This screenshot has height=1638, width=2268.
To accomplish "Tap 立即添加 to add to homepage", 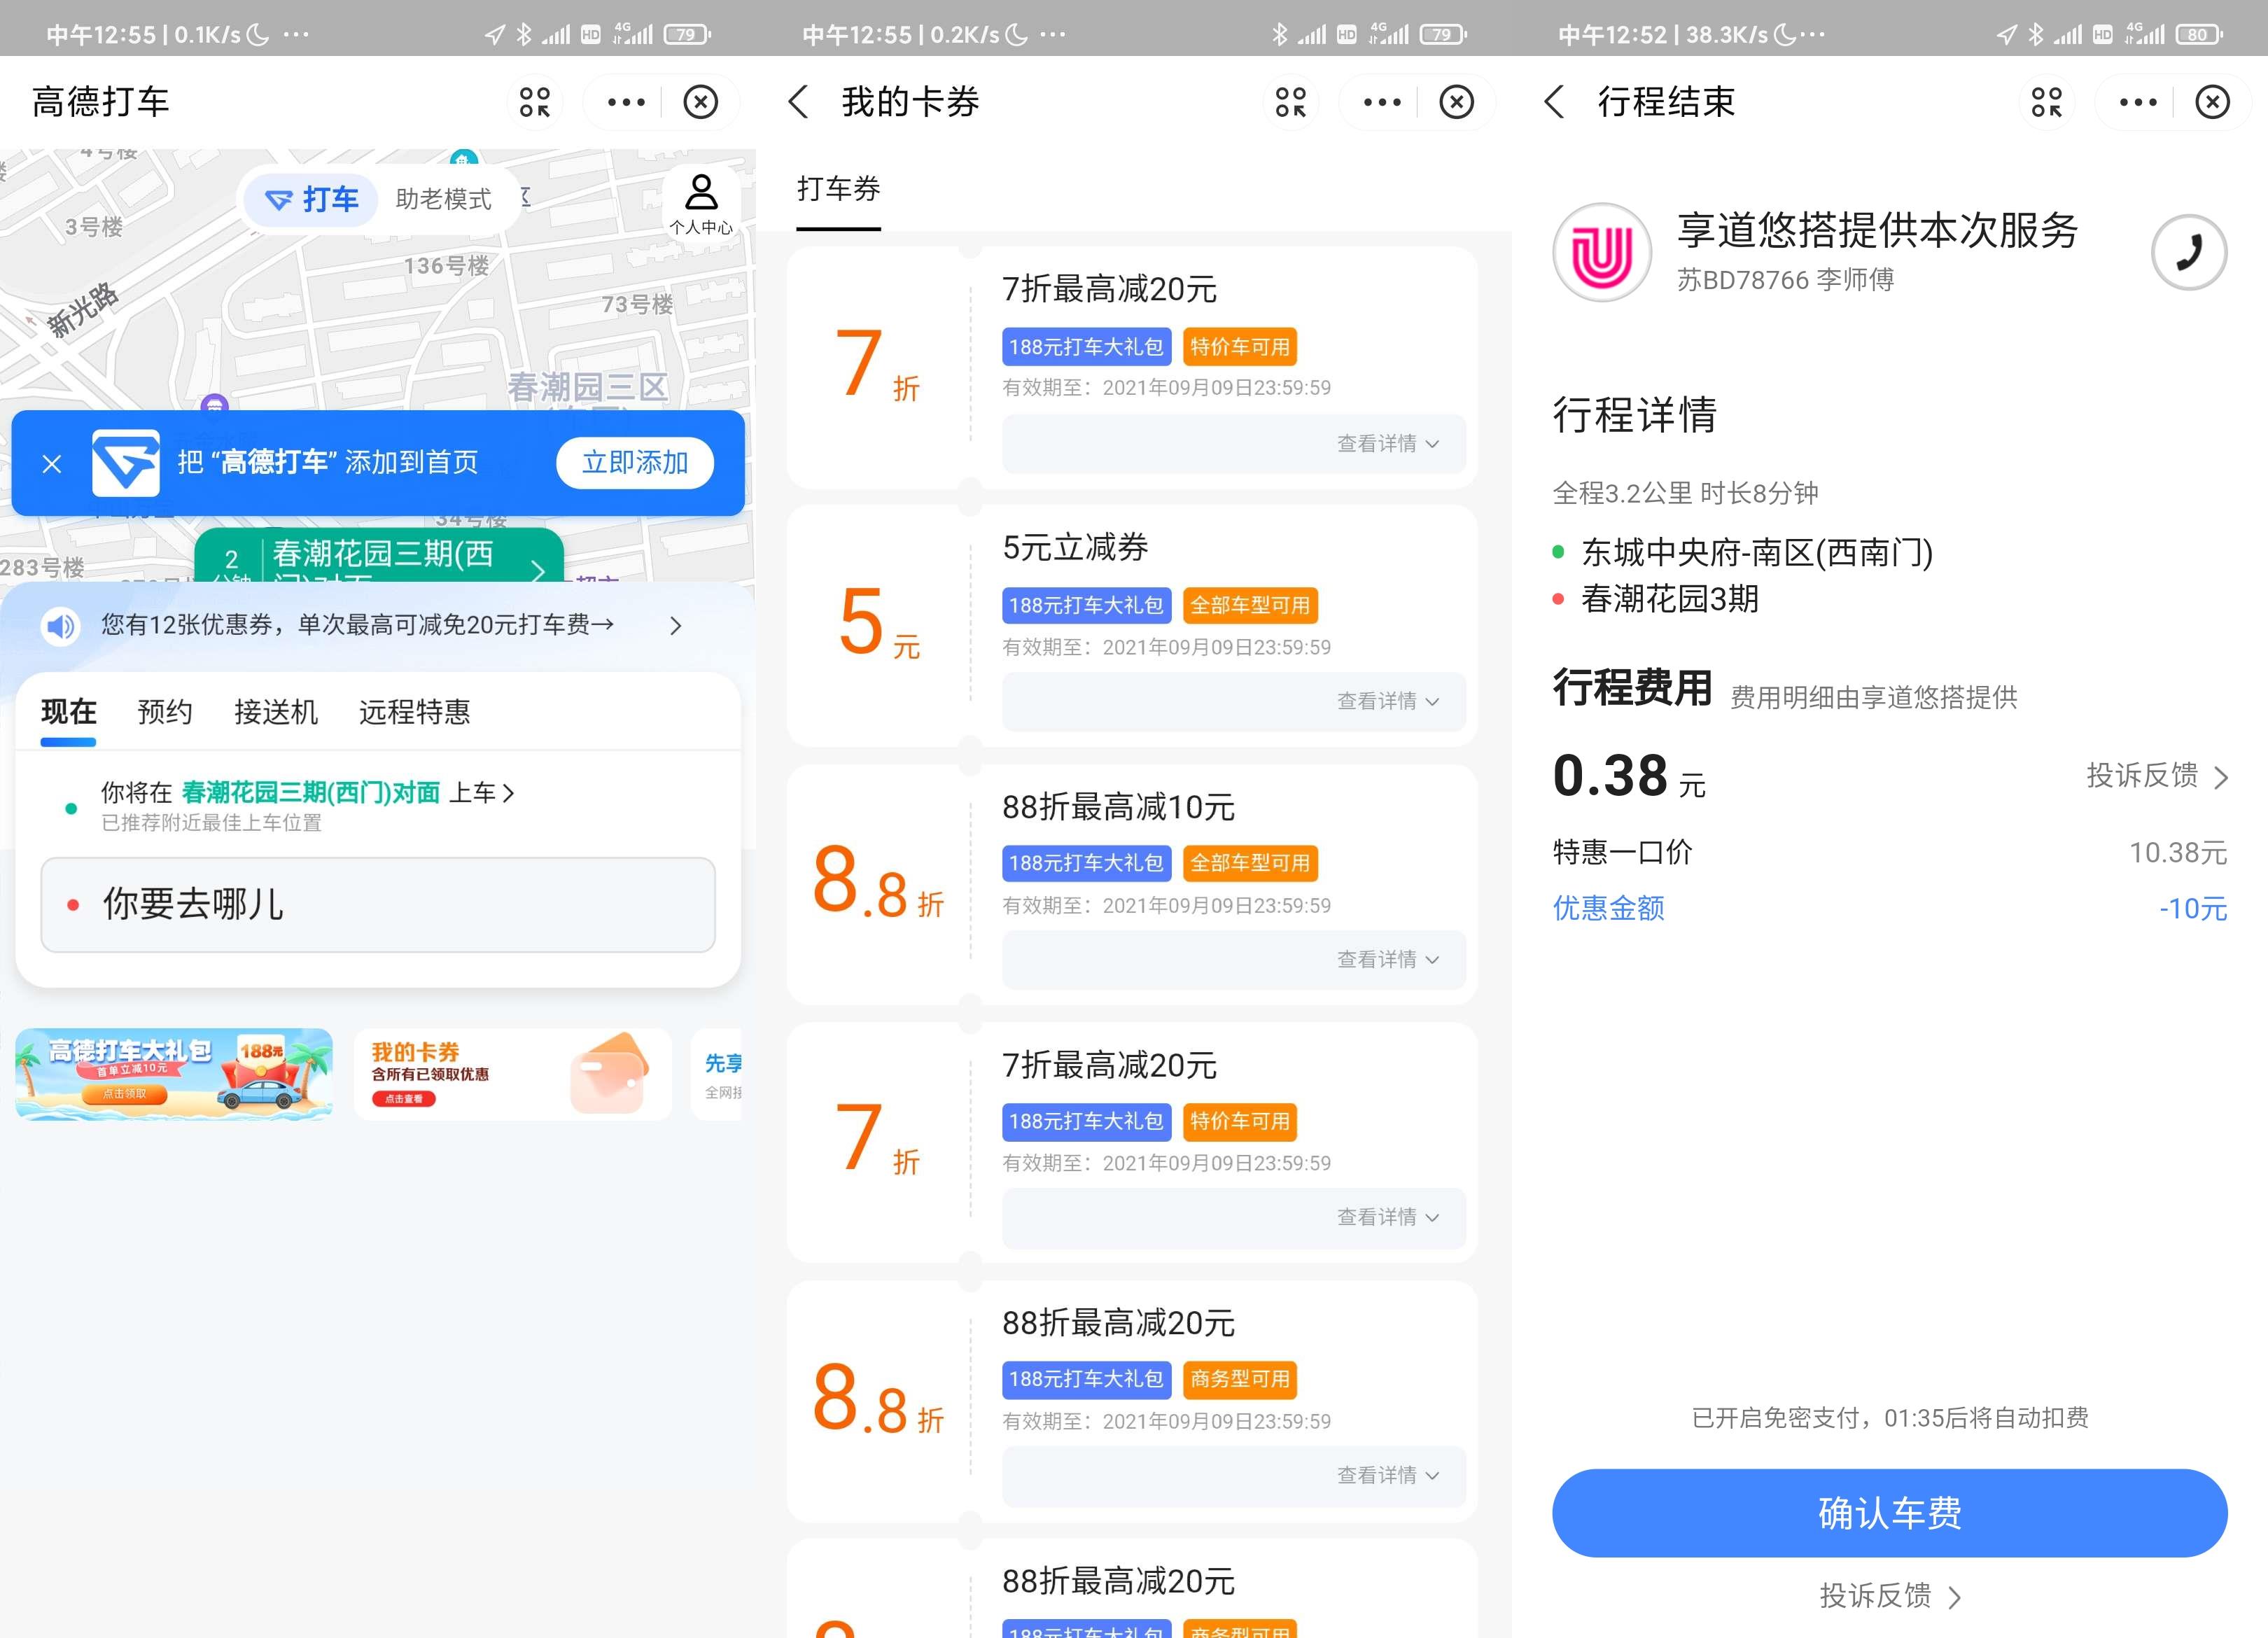I will tap(635, 463).
